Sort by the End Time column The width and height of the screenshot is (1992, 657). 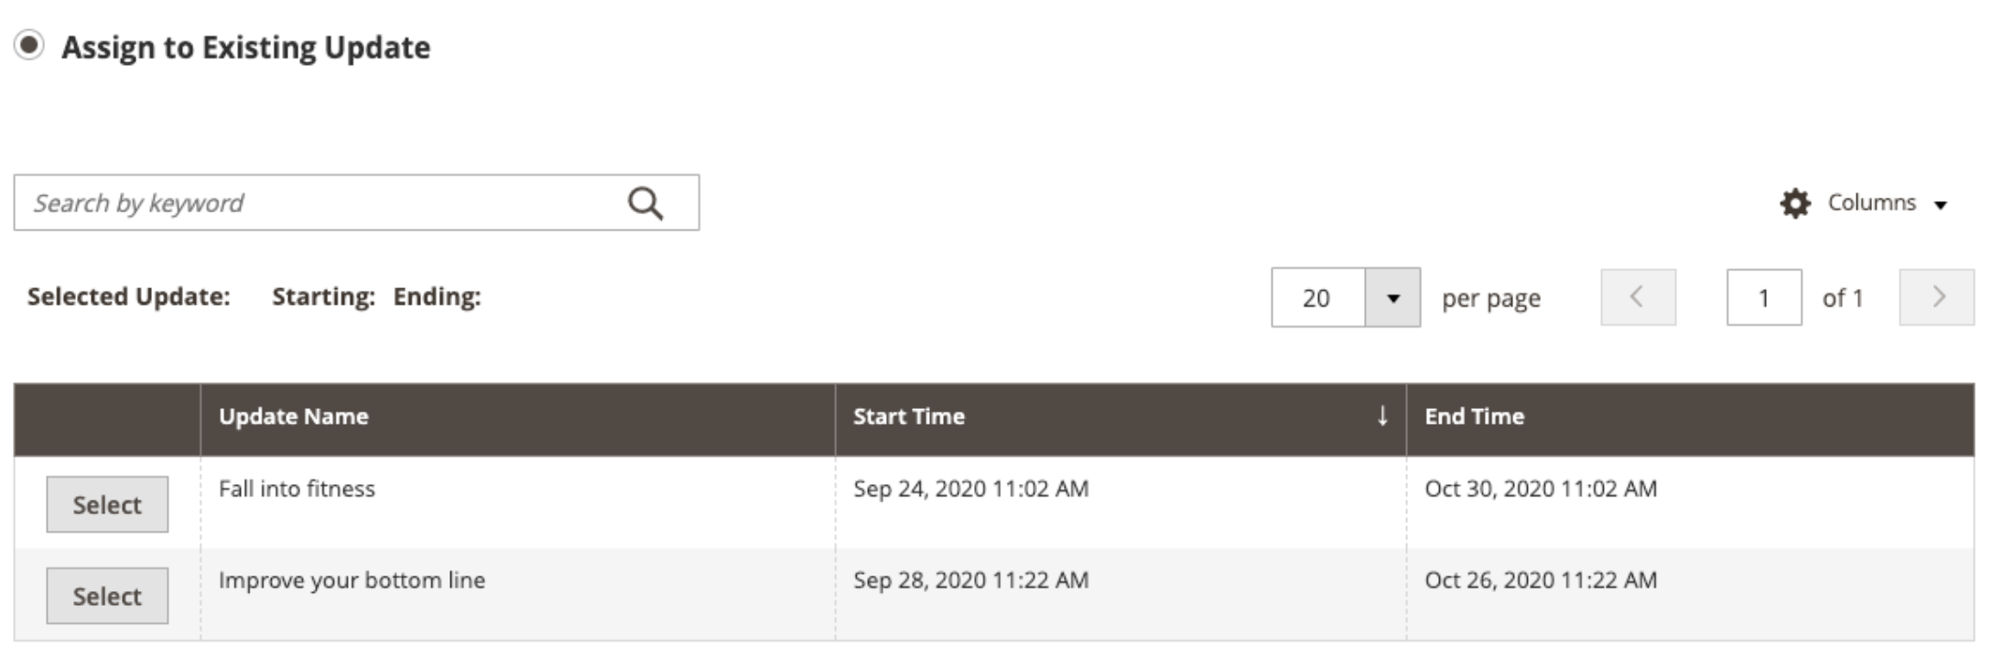point(1474,416)
